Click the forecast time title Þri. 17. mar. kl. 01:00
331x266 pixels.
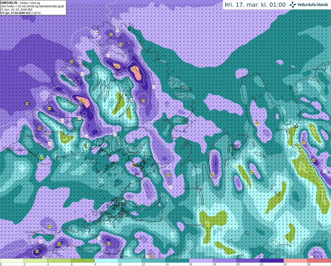coord(255,5)
